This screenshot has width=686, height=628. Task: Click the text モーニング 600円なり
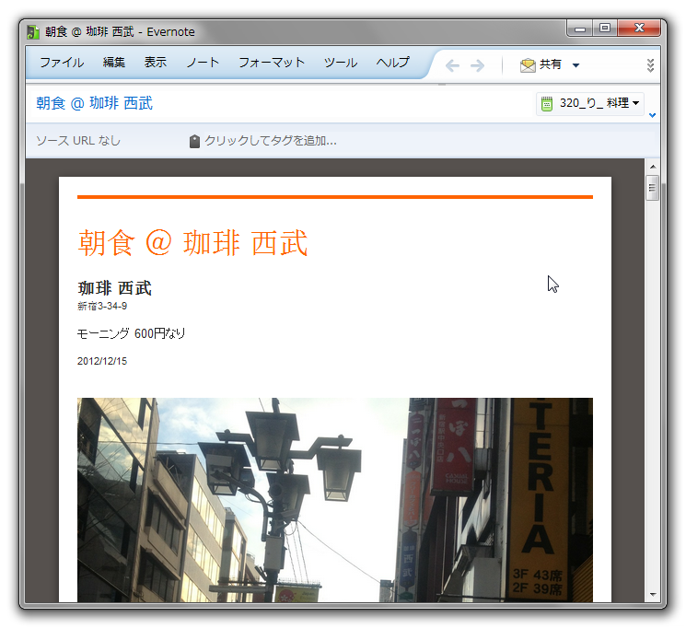(x=132, y=333)
